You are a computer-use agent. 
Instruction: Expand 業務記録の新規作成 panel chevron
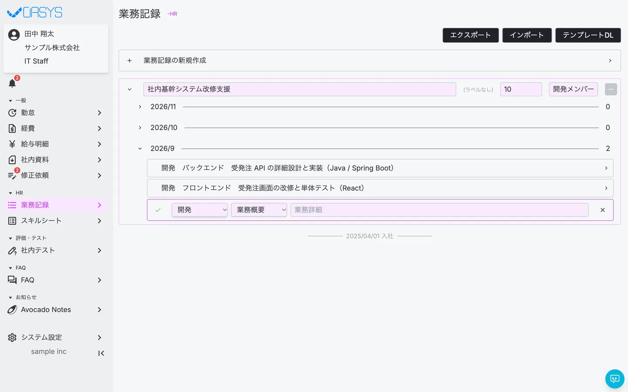click(x=610, y=61)
